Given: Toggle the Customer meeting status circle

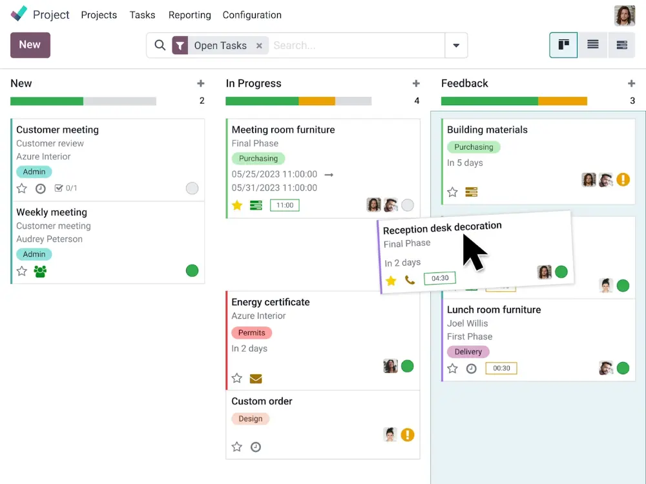Looking at the screenshot, I should click(x=192, y=188).
